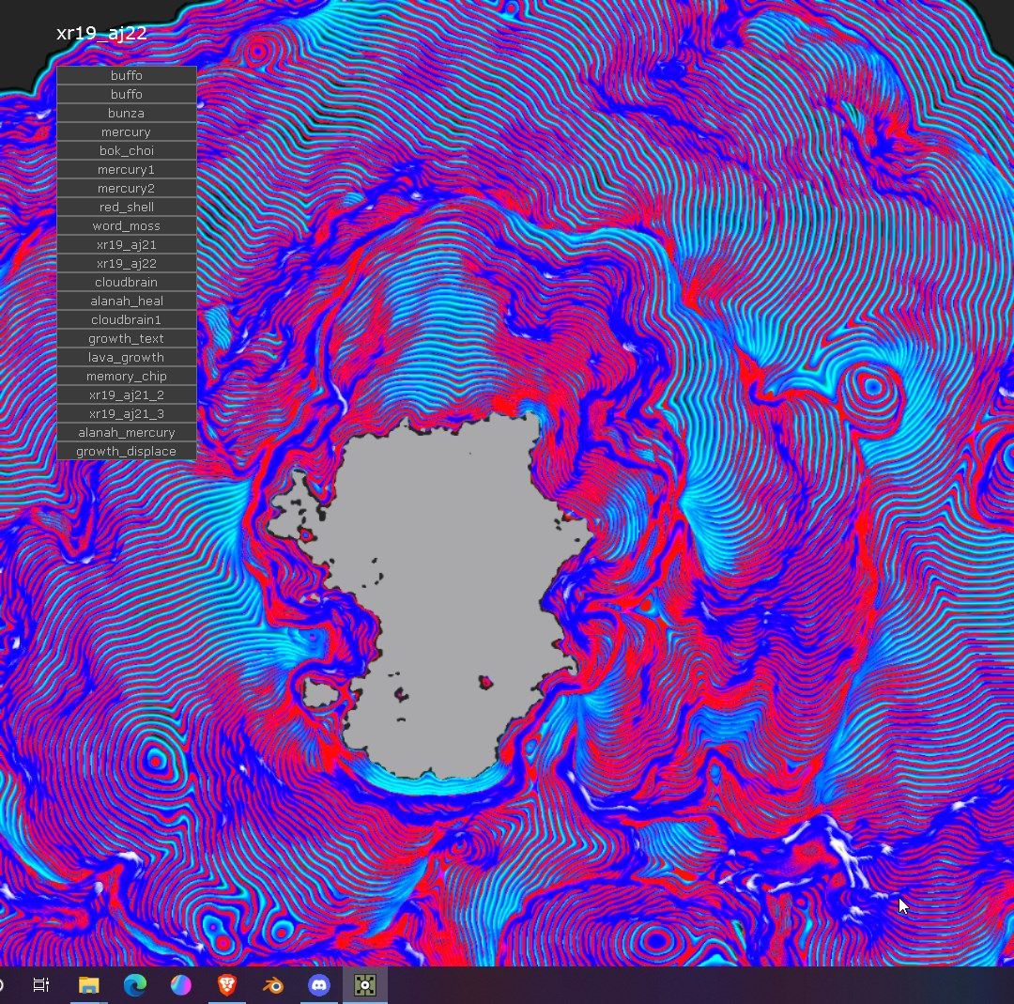
Task: Select the xr19_aj21 preset button
Action: 127,244
